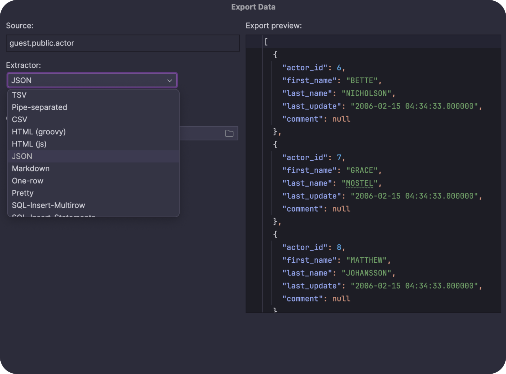Viewport: 506px width, 374px height.
Task: Click the Source input showing guest.public.actor
Action: 123,43
